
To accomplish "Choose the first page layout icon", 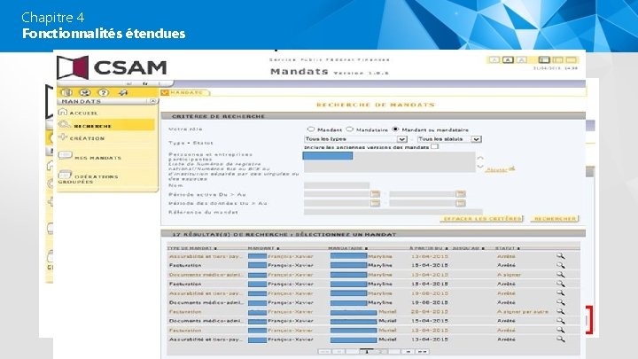I will click(x=544, y=60).
